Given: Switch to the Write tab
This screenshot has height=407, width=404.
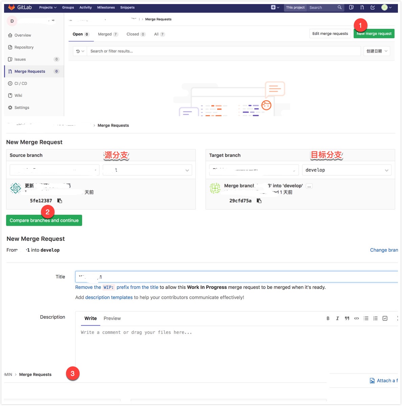Looking at the screenshot, I should coord(90,318).
